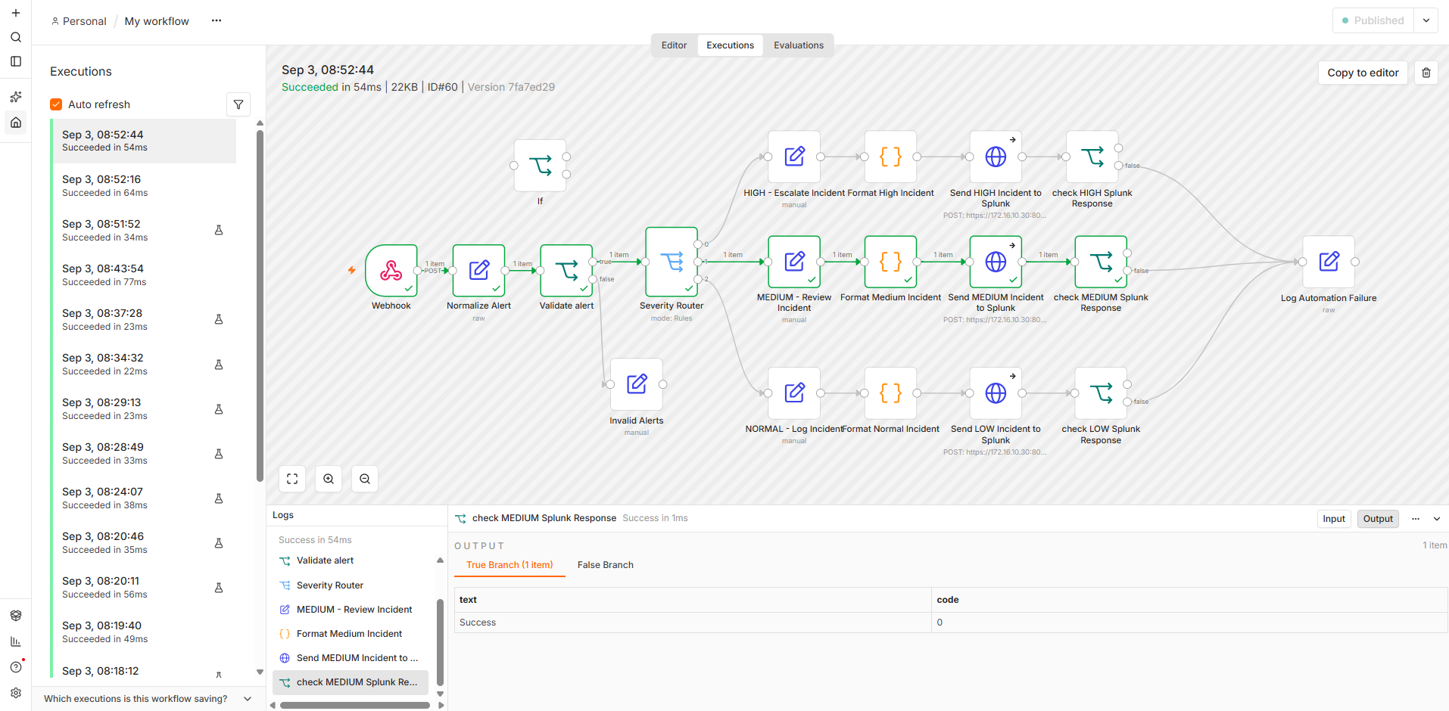The height and width of the screenshot is (711, 1449).
Task: Click check LOW Splunk Response node
Action: (1101, 393)
